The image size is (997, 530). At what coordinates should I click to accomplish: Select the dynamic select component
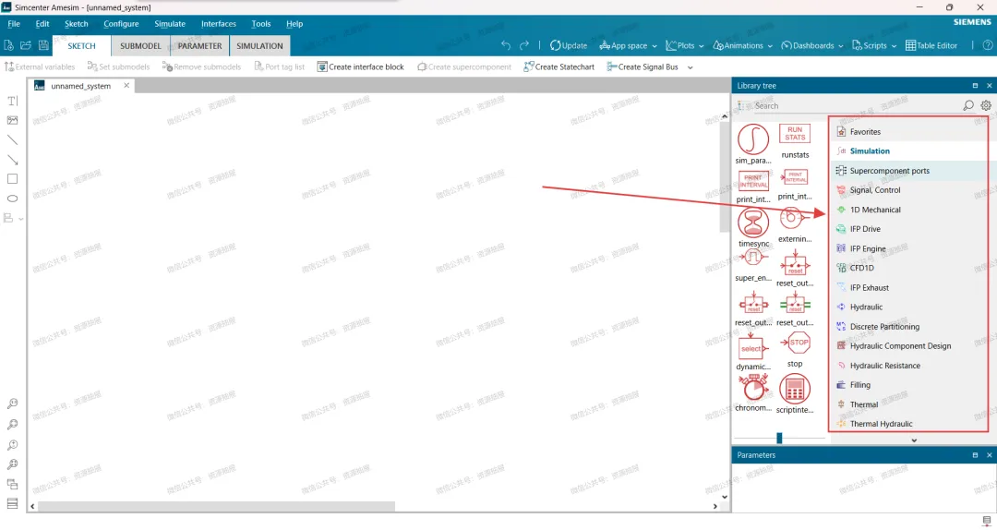click(753, 347)
